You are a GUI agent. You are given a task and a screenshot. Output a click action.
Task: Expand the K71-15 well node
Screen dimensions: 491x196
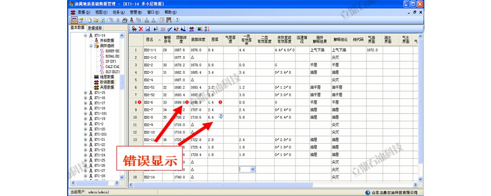[85, 92]
